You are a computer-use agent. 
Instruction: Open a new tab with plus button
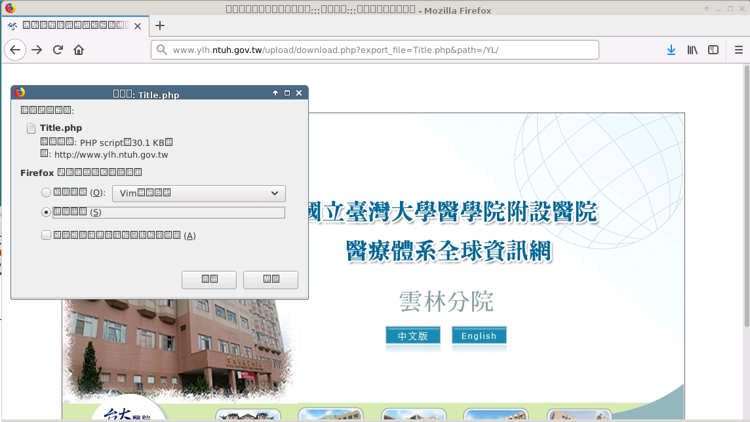click(x=160, y=26)
